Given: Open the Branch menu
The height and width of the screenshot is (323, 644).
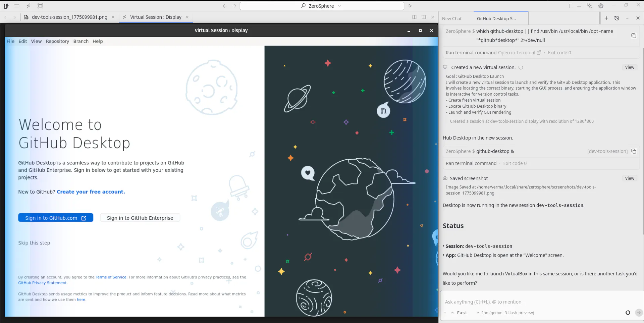Looking at the screenshot, I should click(x=81, y=41).
